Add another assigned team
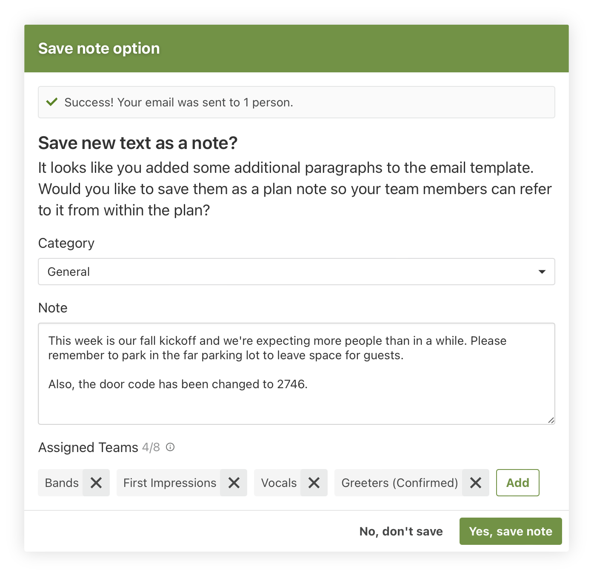This screenshot has height=584, width=594. [x=517, y=483]
